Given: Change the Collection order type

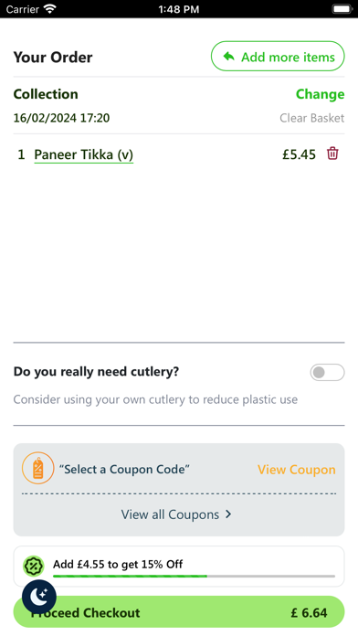Looking at the screenshot, I should tap(320, 94).
